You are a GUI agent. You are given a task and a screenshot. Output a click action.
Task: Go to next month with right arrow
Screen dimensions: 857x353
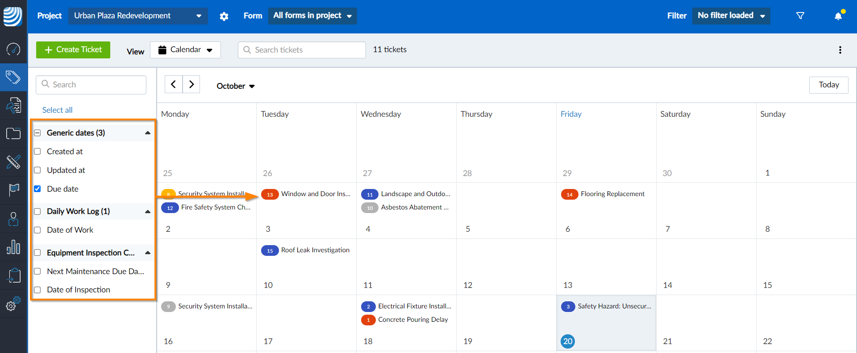[x=191, y=84]
